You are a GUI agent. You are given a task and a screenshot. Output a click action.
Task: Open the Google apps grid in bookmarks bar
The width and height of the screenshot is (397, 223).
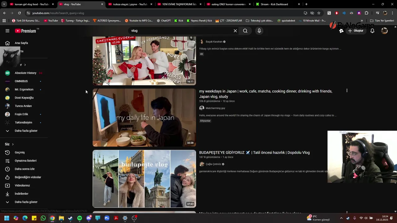pyautogui.click(x=4, y=21)
